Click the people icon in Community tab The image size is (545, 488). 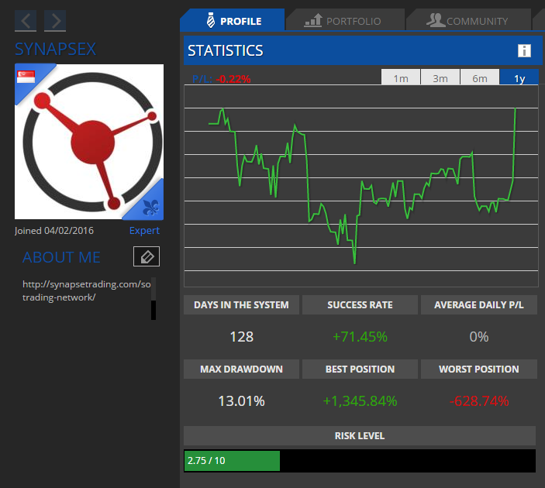(x=436, y=21)
